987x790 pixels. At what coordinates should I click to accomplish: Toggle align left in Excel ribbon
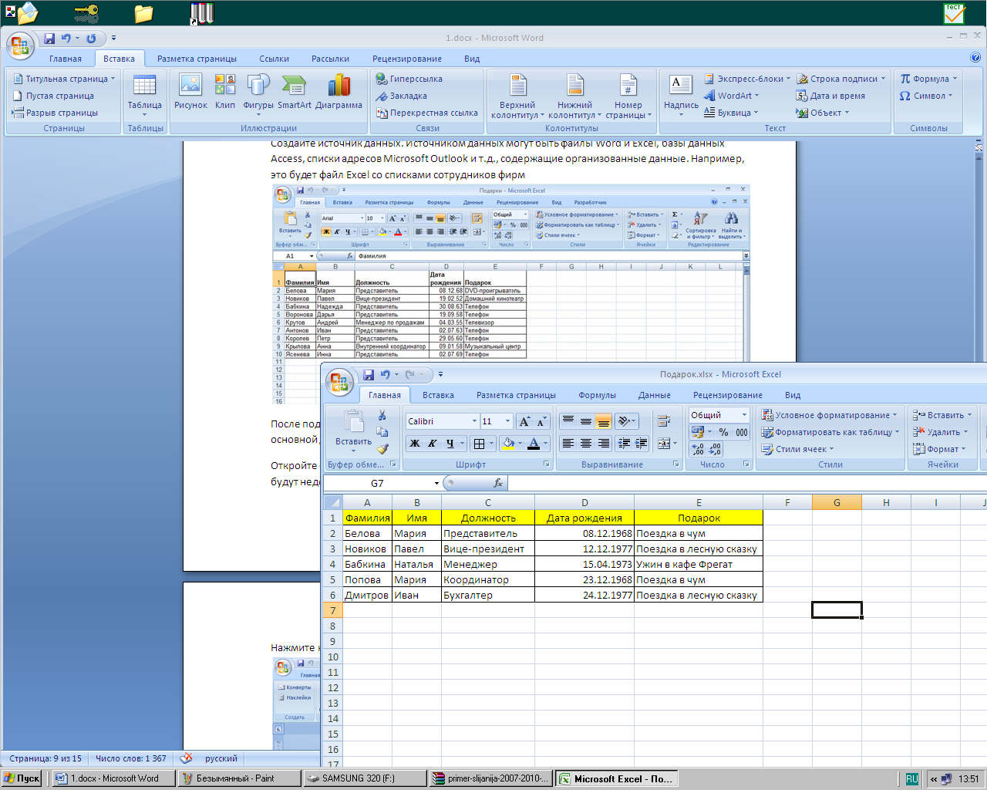[x=568, y=443]
